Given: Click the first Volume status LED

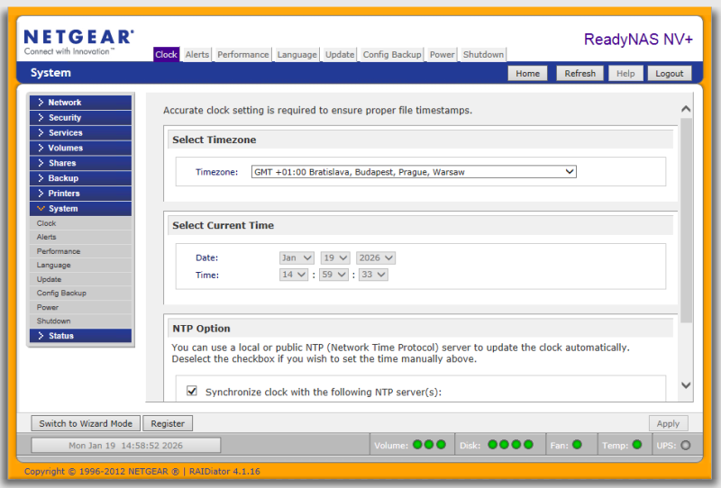Looking at the screenshot, I should tap(417, 445).
